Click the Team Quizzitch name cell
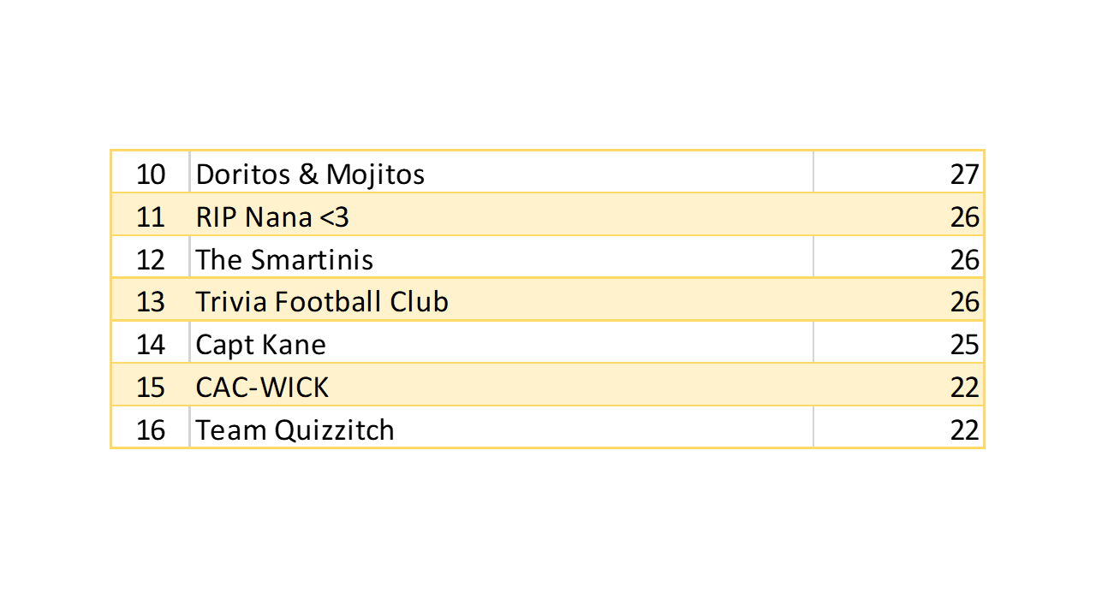 (x=295, y=429)
